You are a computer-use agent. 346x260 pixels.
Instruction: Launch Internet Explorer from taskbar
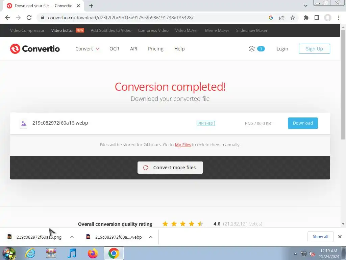[30, 253]
